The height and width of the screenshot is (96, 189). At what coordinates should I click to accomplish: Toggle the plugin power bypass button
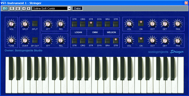point(5,8)
